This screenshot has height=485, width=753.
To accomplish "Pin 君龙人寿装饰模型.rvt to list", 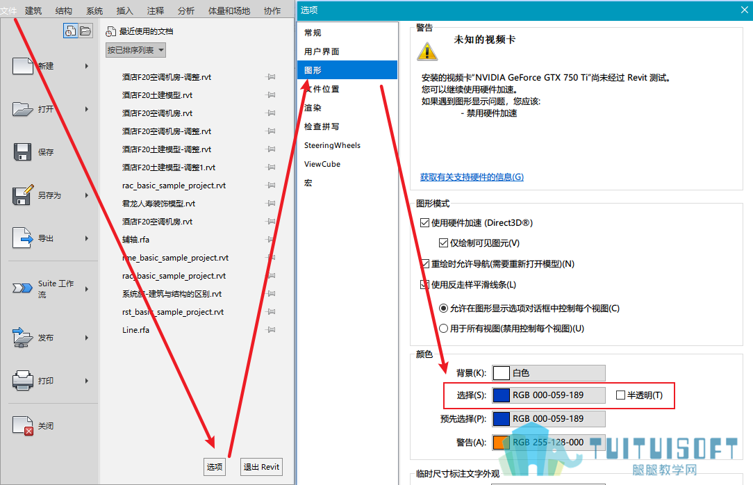I will (271, 204).
